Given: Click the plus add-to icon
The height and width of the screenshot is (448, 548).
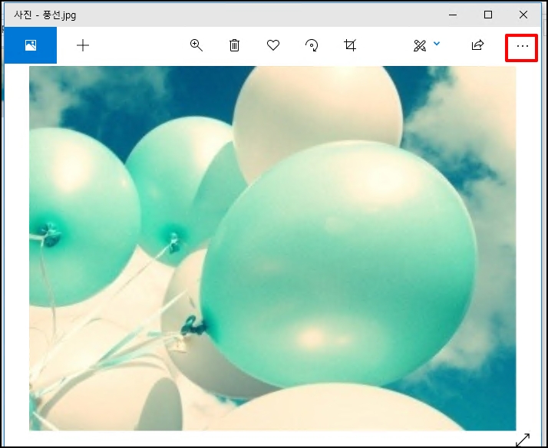Looking at the screenshot, I should click(x=83, y=45).
